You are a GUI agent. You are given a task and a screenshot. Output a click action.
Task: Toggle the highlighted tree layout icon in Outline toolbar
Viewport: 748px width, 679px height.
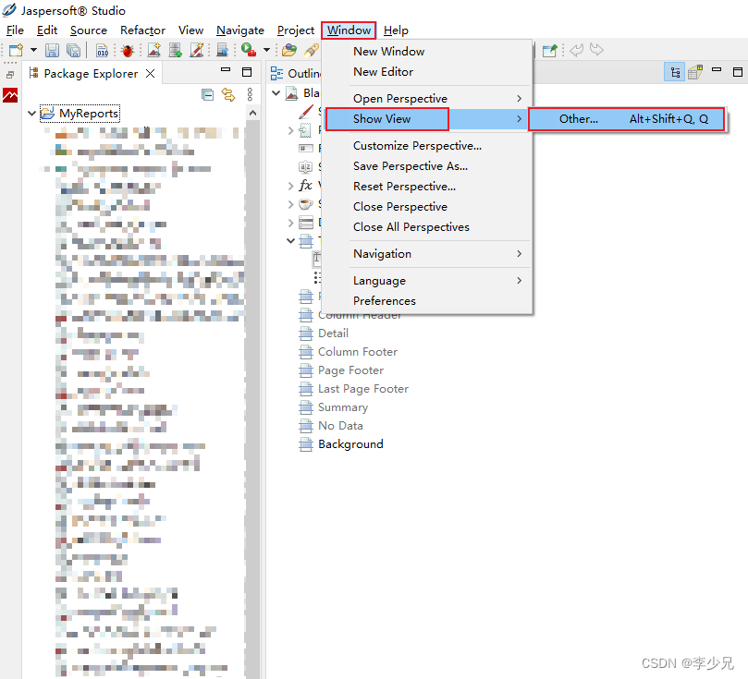click(x=674, y=71)
